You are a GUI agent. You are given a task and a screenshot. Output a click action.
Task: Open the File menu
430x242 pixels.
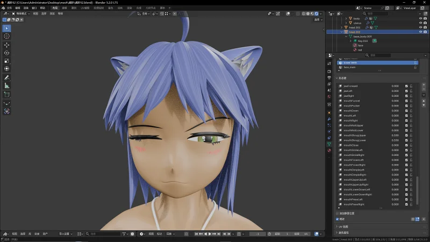[x=9, y=8]
